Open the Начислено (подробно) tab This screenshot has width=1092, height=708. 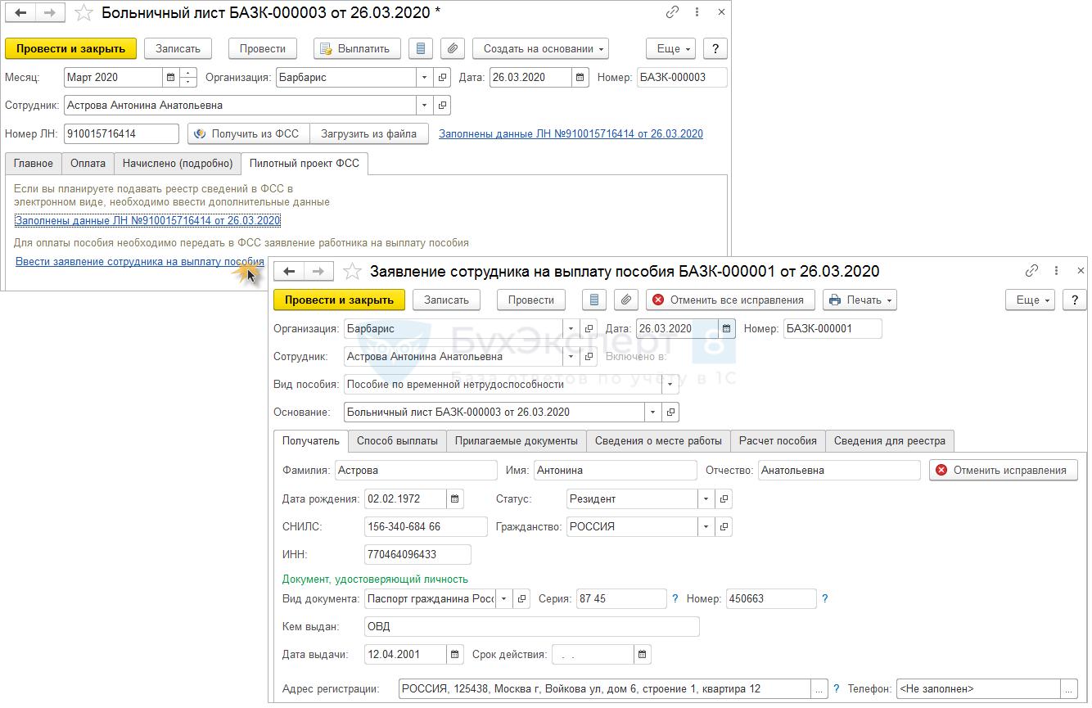(x=178, y=163)
